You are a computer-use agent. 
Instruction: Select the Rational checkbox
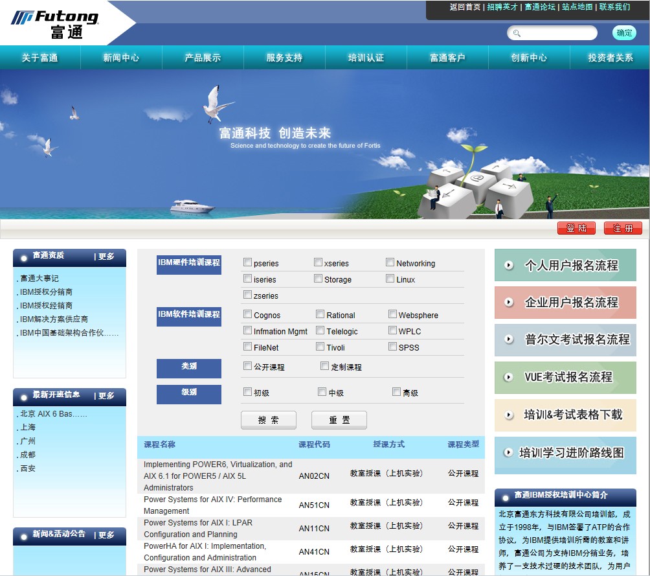(x=320, y=314)
